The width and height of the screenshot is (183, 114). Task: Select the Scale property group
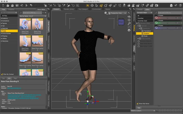click(x=146, y=36)
